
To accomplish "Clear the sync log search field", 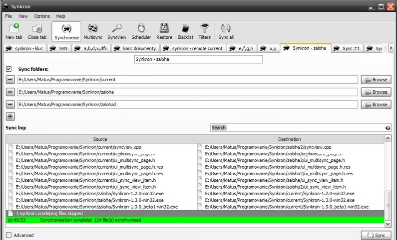I will click(x=388, y=127).
